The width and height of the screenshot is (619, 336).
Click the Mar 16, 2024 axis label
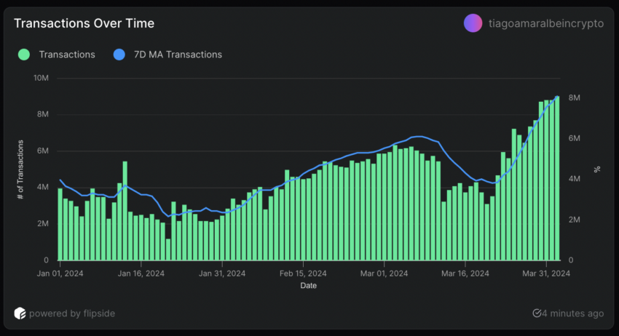point(467,273)
